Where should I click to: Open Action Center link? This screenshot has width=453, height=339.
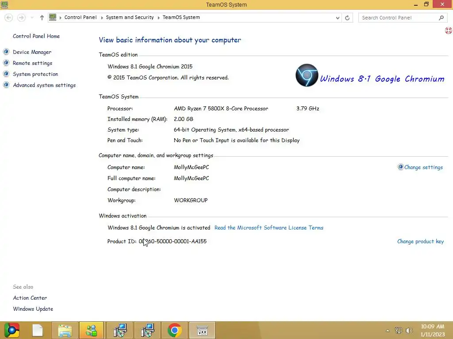(x=30, y=298)
